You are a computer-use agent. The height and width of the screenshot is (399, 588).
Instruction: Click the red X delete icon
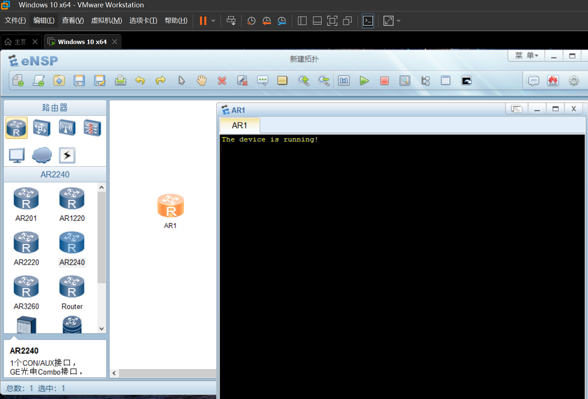[x=222, y=80]
